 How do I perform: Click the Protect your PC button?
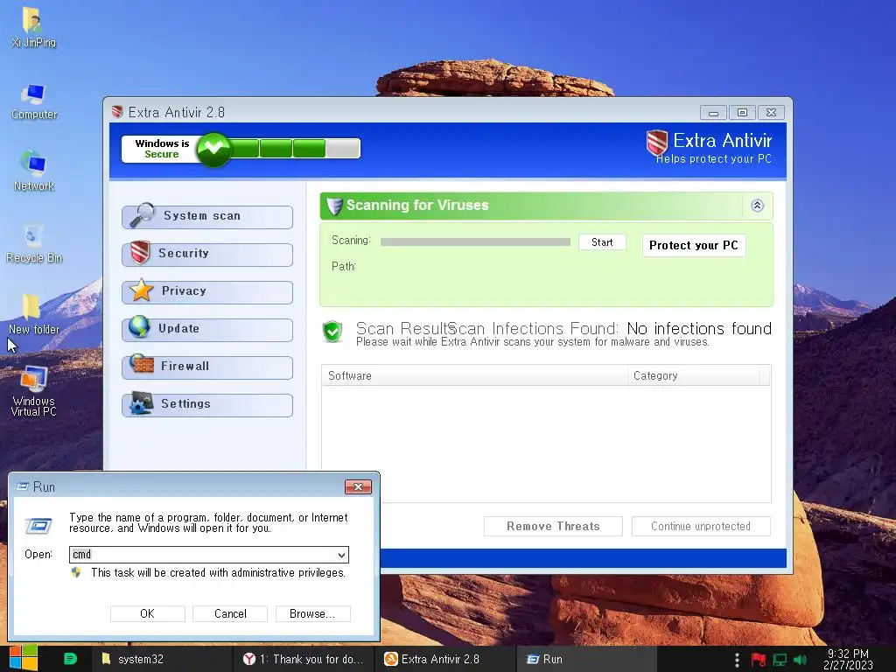(x=694, y=245)
